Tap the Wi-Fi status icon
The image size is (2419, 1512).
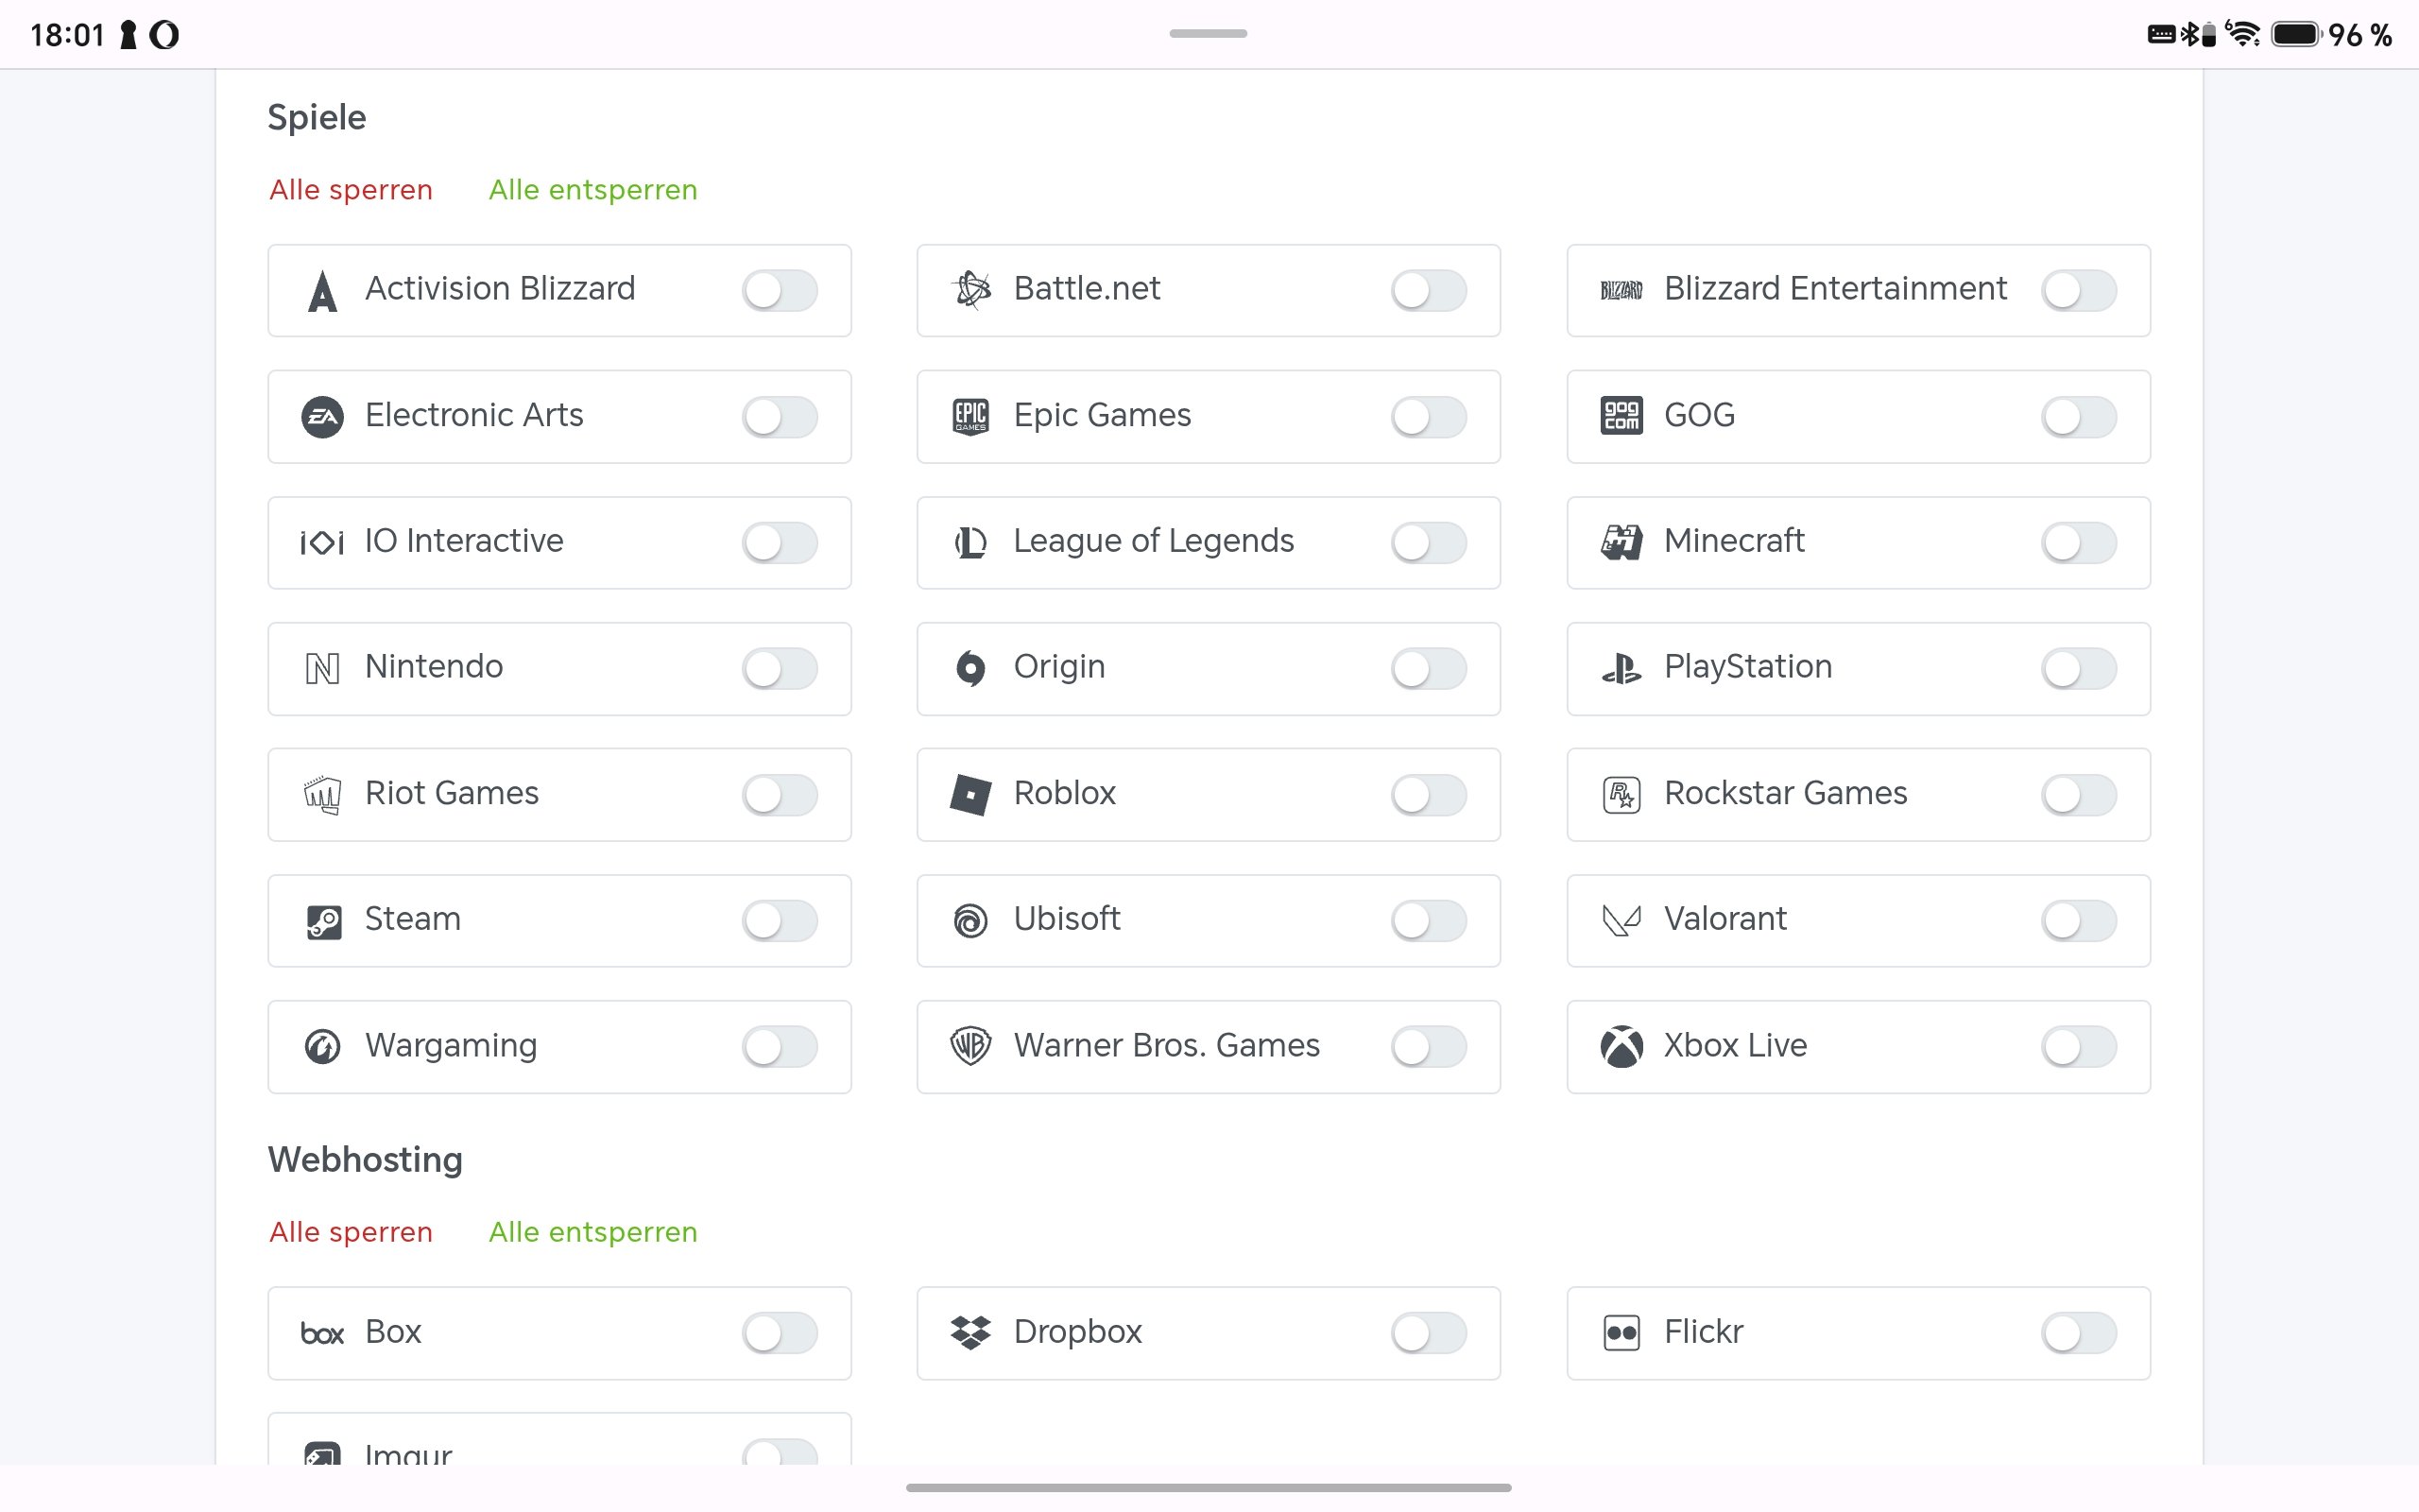[2242, 34]
